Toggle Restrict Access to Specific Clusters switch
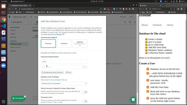The image size is (187, 105). coord(84,92)
